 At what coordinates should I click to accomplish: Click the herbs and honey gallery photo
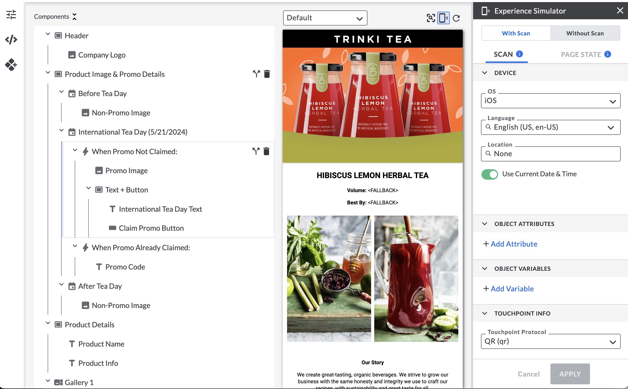[x=329, y=279]
